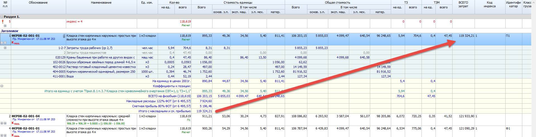Expand resource 1-2-7 Затраты труда рабочих
Screen dimensions: 536x137
5,48
